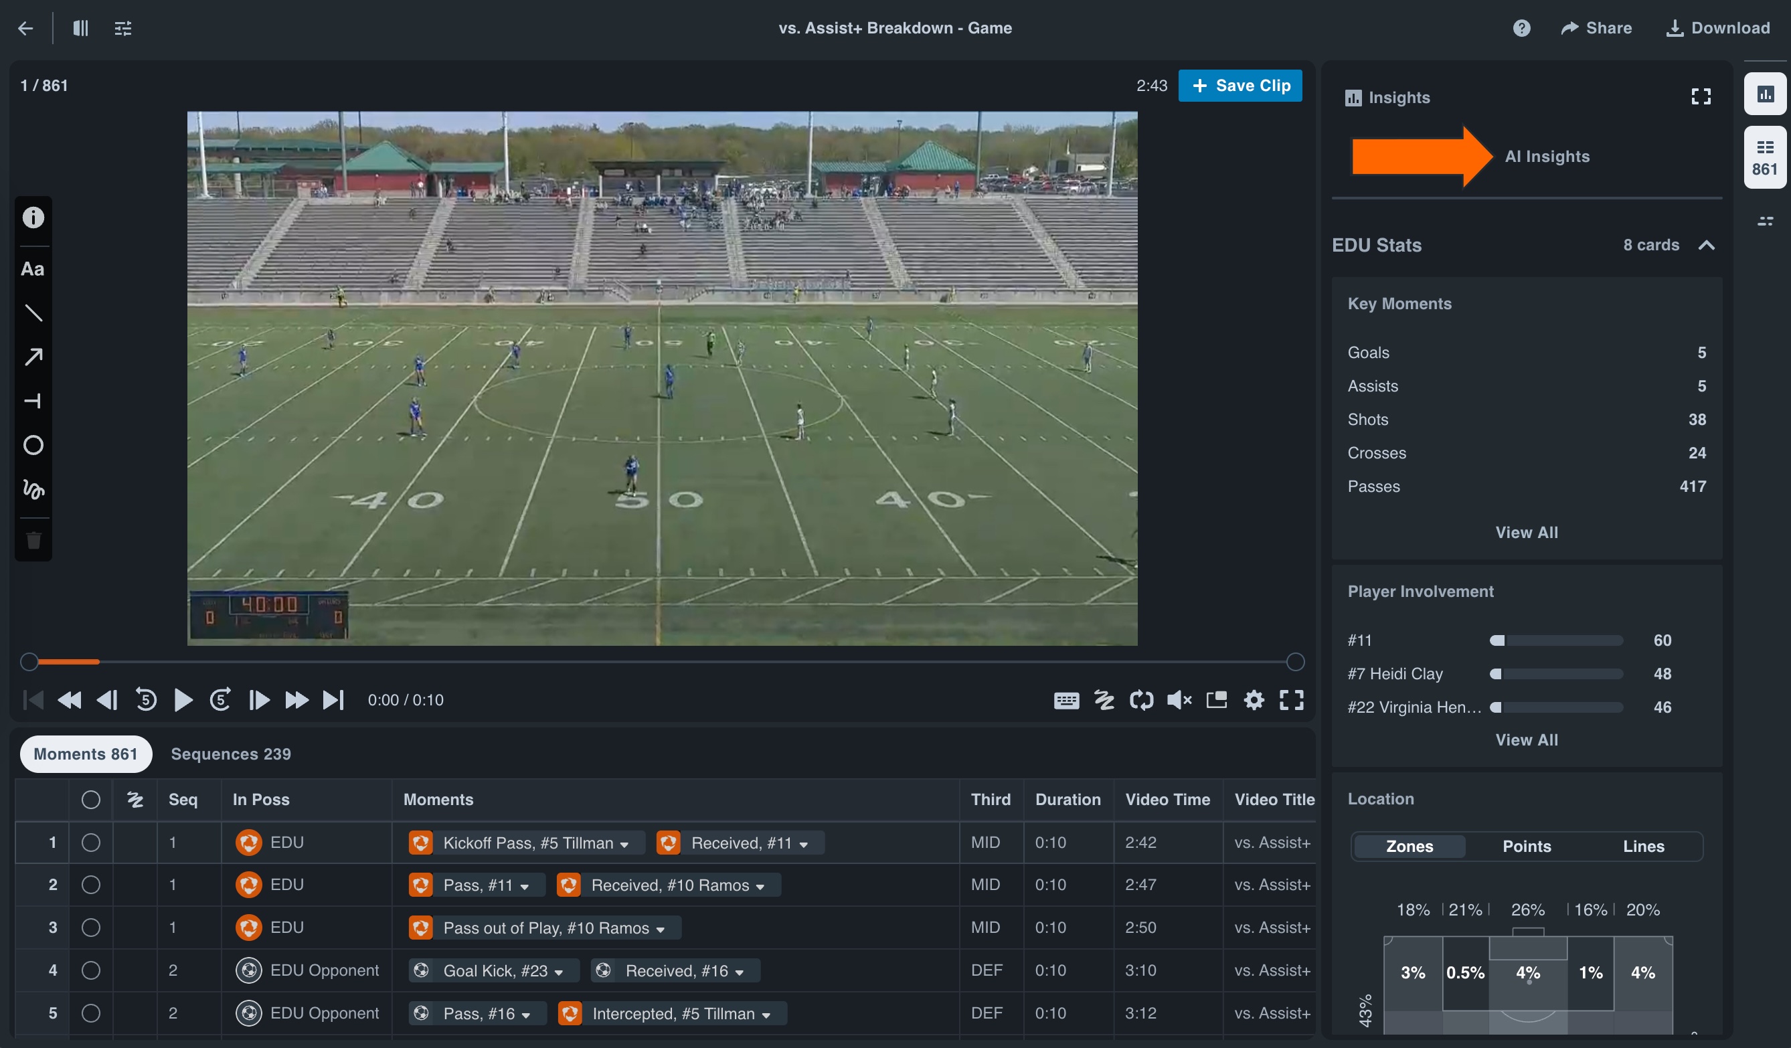Screen dimensions: 1791x1048
Task: Open the 861 moments list side tab
Action: tap(1765, 158)
